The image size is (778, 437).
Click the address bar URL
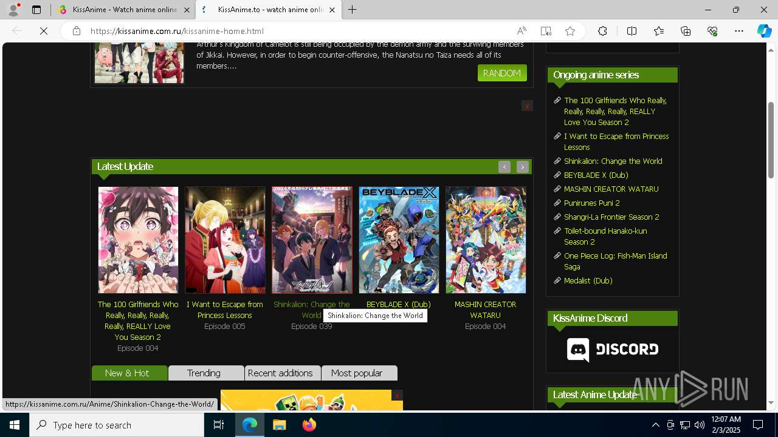177,31
